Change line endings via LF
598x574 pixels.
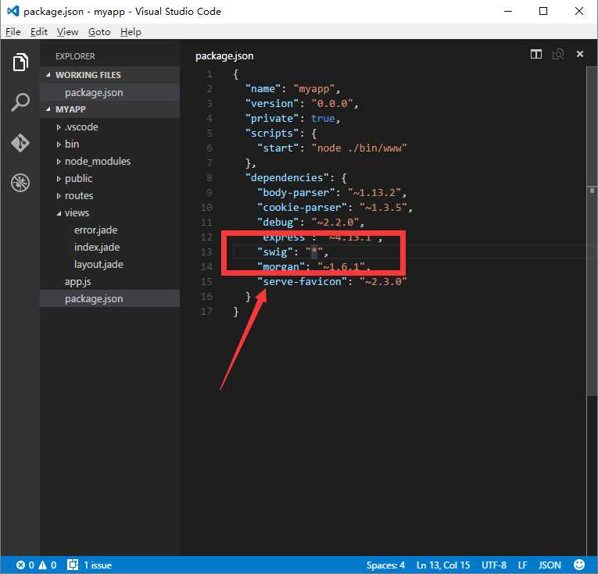click(x=522, y=565)
